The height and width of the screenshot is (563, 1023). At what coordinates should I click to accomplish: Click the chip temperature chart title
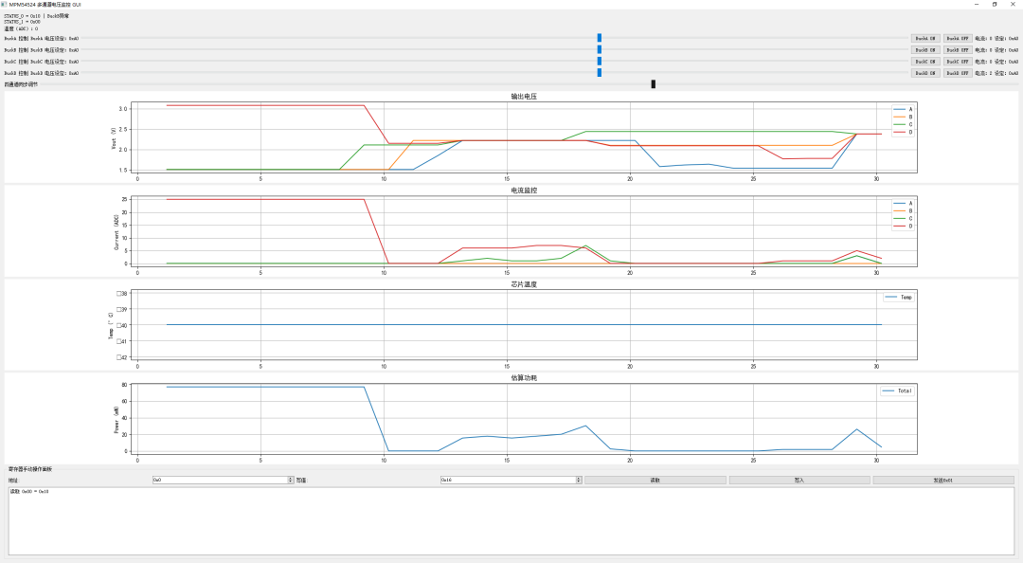(x=524, y=284)
